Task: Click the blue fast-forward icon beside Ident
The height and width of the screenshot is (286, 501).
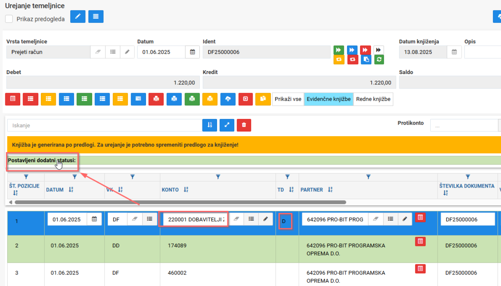Action: pos(352,50)
